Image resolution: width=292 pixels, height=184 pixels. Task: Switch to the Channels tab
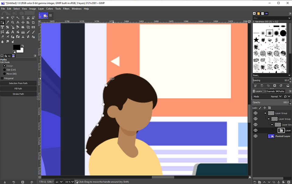pyautogui.click(x=269, y=91)
